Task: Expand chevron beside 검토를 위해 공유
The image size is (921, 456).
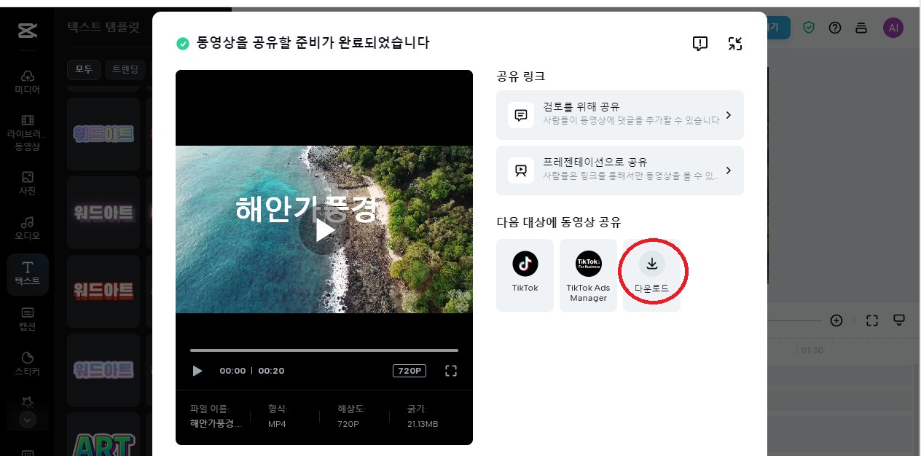Action: (729, 115)
